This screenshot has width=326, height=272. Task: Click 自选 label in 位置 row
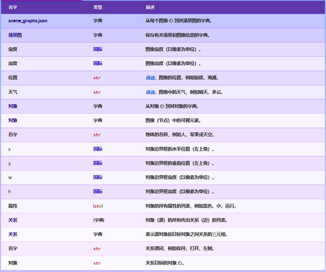[x=151, y=77]
